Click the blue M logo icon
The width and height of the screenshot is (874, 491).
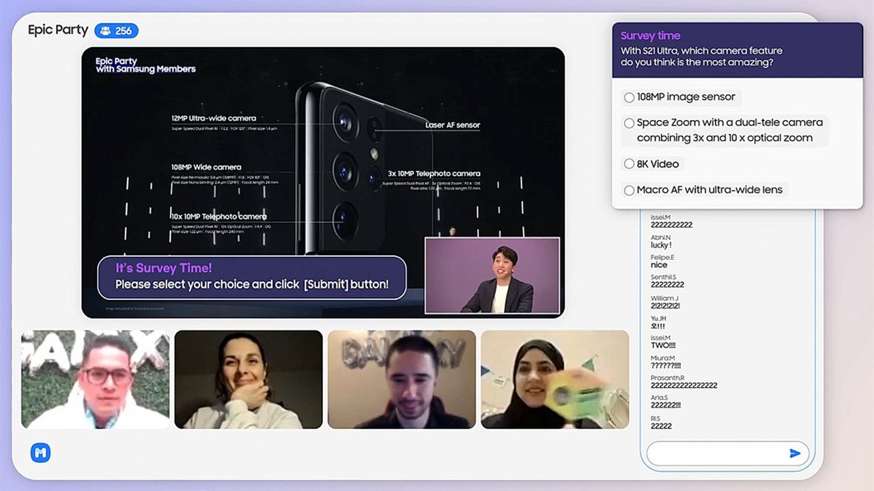click(x=41, y=453)
